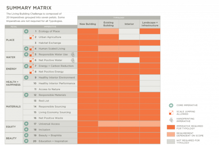Click hatched Requirement Dependent on Scope swatch
Viewport: 219px width, 145px height.
click(171, 134)
